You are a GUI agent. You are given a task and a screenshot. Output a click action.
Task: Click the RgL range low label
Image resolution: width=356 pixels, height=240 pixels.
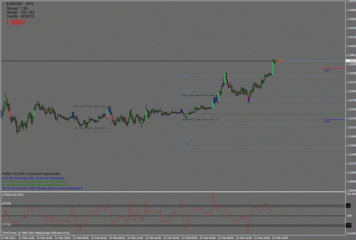point(327,121)
